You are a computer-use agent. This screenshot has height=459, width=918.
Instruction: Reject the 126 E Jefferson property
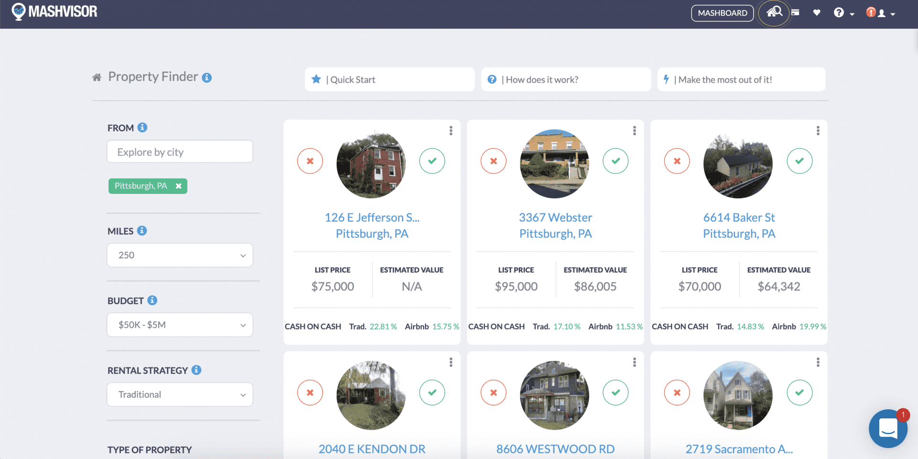tap(310, 161)
